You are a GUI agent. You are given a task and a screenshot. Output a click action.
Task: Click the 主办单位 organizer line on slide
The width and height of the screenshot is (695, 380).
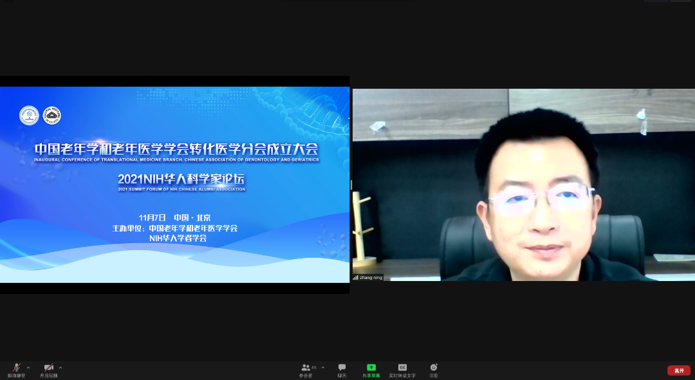pyautogui.click(x=174, y=228)
